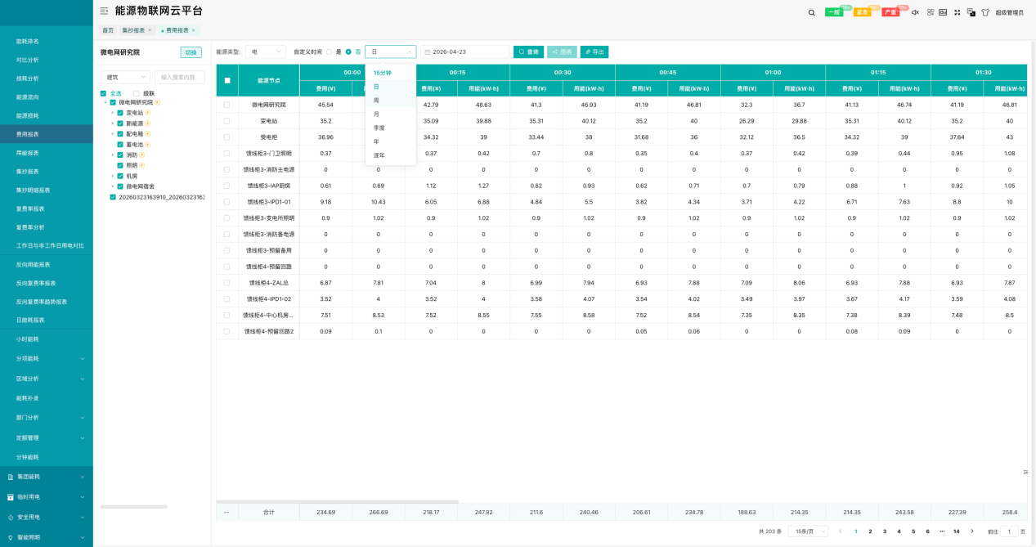Click the 查询 query button
This screenshot has width=1036, height=547.
pos(528,52)
